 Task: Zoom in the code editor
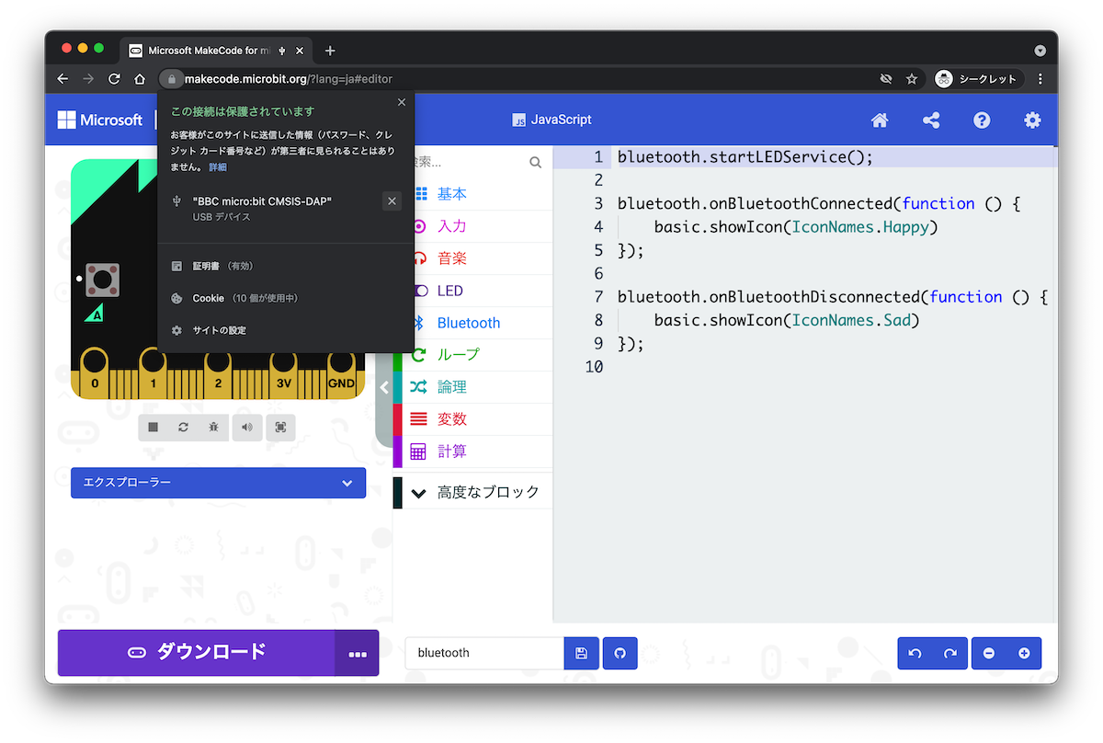1024,653
